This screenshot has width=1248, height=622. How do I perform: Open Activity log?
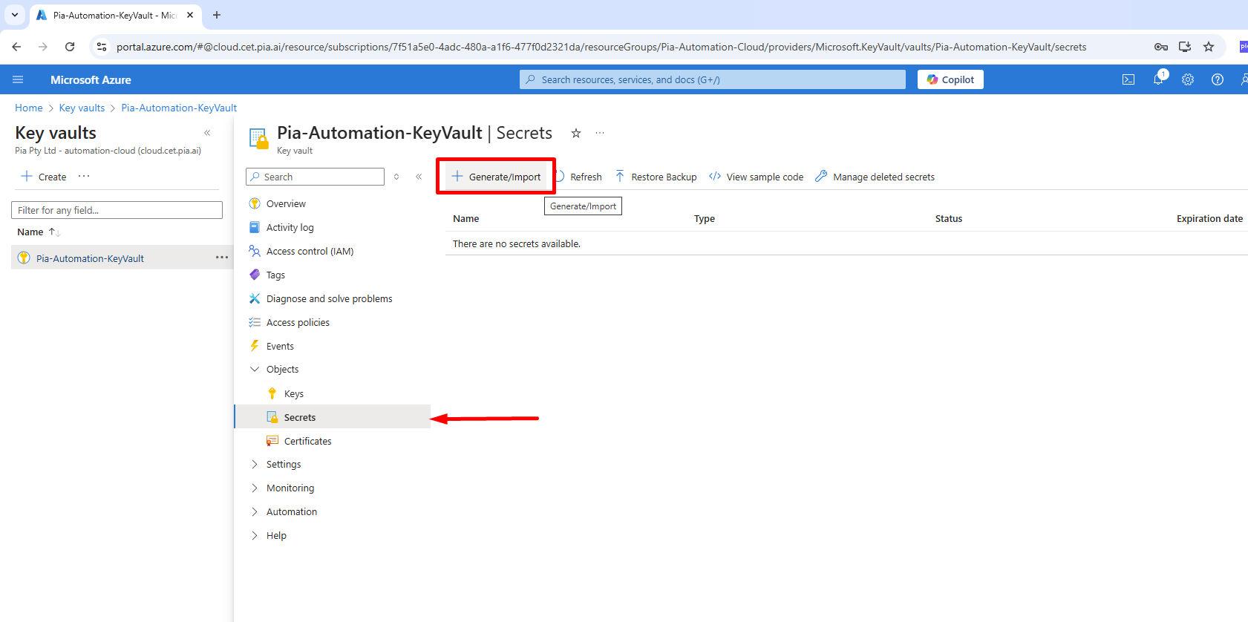(290, 227)
